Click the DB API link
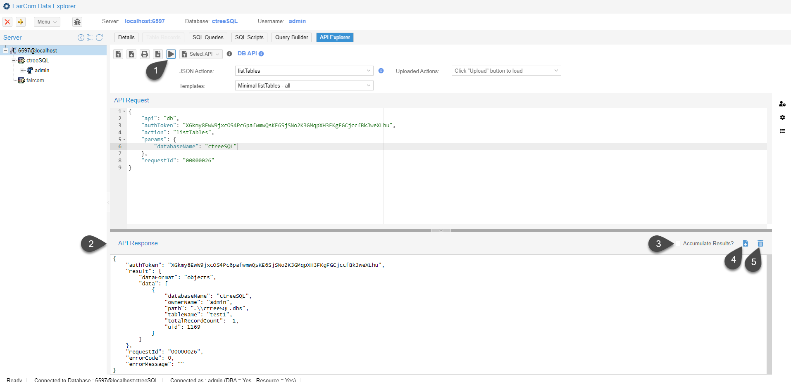 point(247,54)
